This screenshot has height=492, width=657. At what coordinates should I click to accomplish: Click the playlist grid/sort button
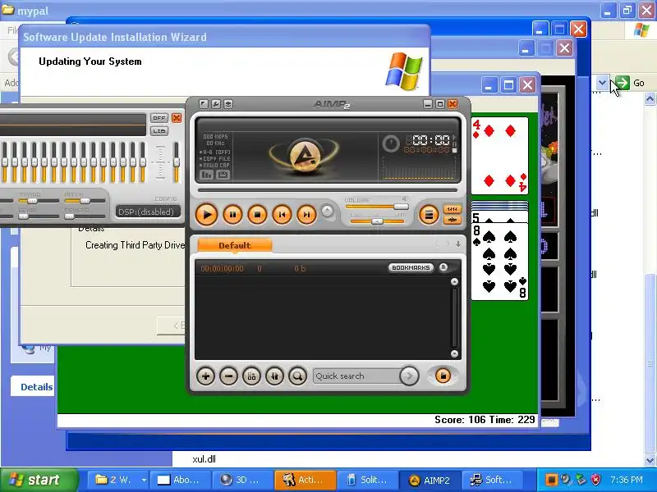click(x=251, y=376)
